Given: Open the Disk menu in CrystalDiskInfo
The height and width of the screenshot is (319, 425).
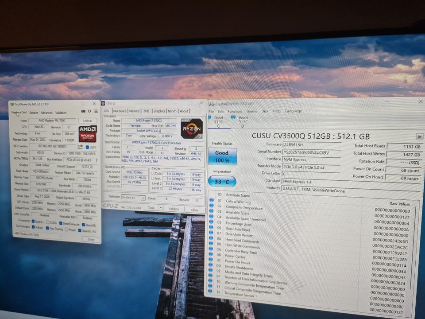Looking at the screenshot, I should (265, 111).
